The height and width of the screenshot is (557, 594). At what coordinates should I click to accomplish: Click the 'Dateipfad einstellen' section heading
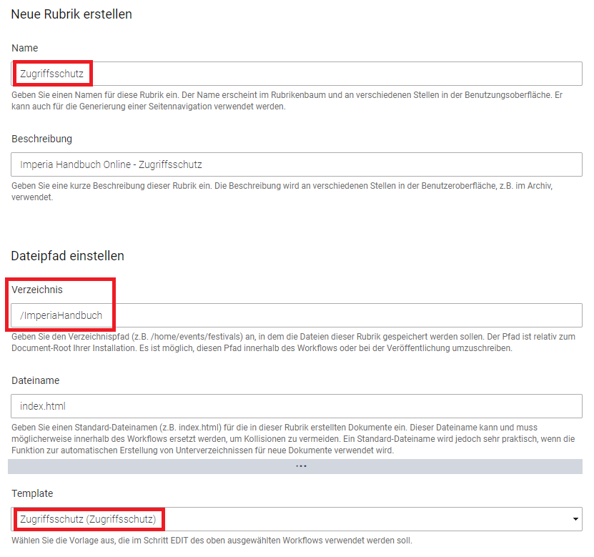68,255
